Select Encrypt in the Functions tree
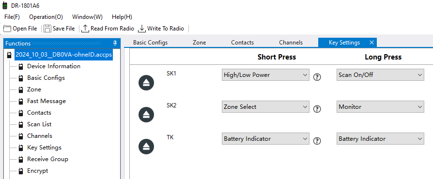The width and height of the screenshot is (433, 179). point(38,171)
